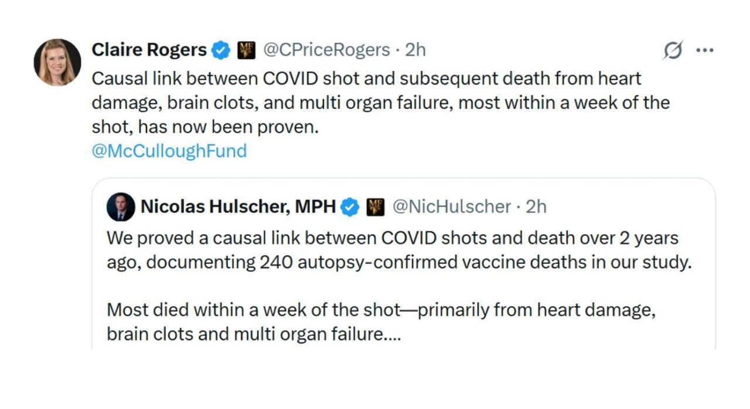Screen dimensions: 750x409
Task: Open Claire Rogers' profile photo
Action: (x=57, y=63)
